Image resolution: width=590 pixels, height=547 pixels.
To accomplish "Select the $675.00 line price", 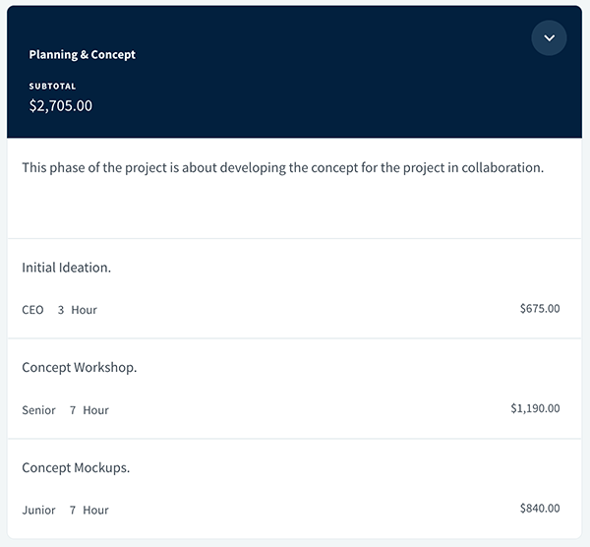I will [540, 309].
